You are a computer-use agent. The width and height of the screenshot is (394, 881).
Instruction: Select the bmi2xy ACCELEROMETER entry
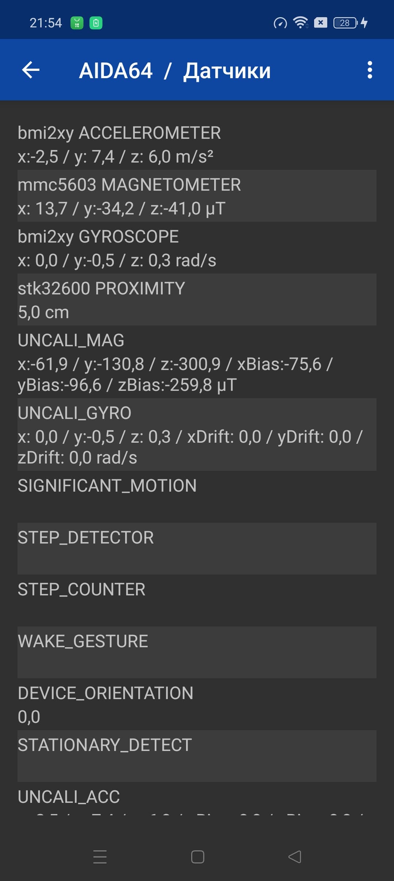tap(197, 144)
